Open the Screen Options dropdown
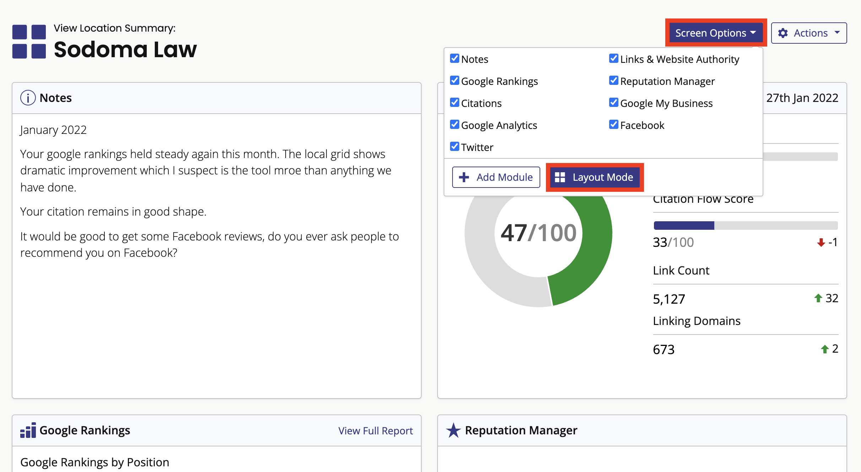 (x=716, y=33)
